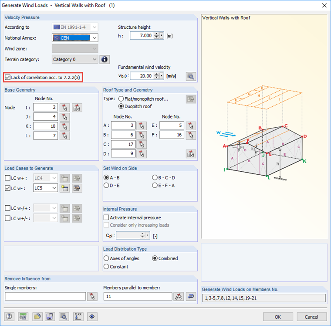Pick single members to remove influence
The image size is (331, 326).
[92, 296]
